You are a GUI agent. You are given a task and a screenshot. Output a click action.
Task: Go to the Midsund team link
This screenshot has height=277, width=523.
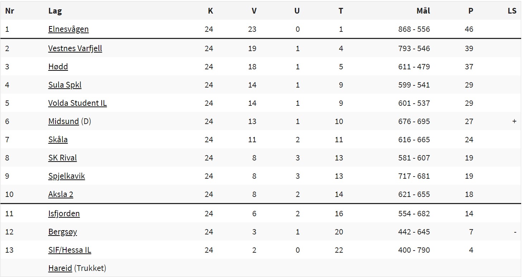tap(63, 122)
